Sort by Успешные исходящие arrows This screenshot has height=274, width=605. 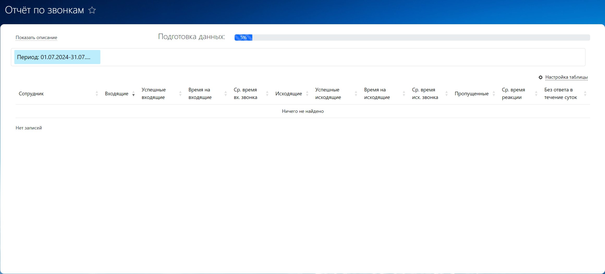(x=356, y=94)
